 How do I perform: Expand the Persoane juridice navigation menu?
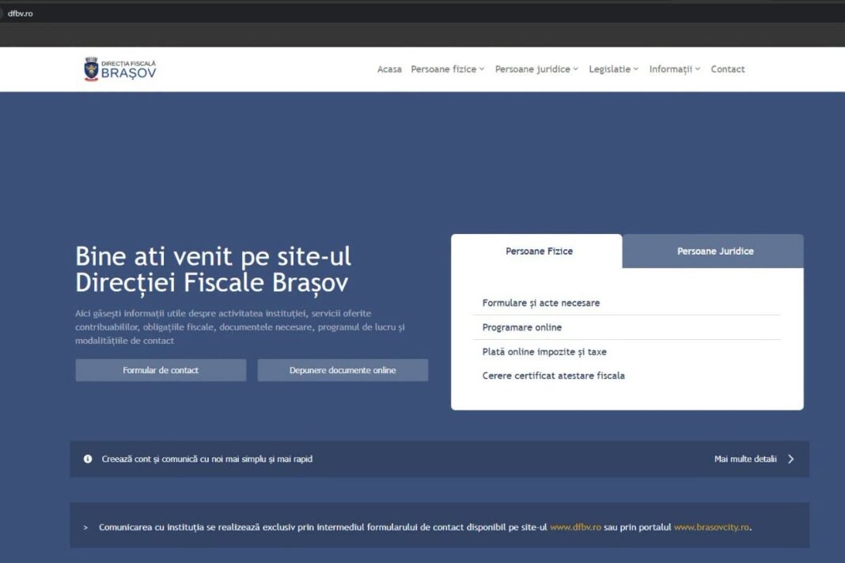tap(536, 69)
